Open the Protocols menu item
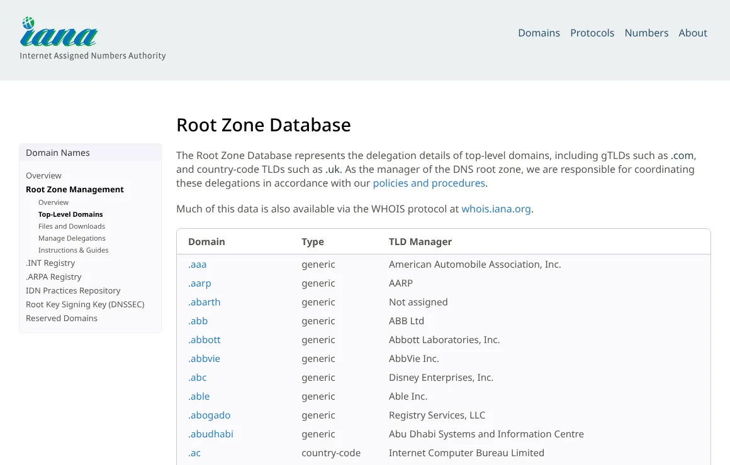Image resolution: width=730 pixels, height=465 pixels. point(592,33)
